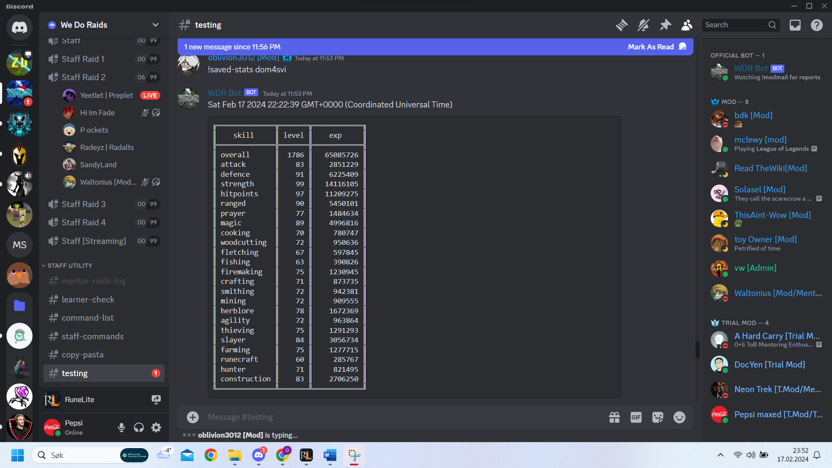Open the Threads icon in channel header
This screenshot has height=468, width=832.
(x=621, y=25)
